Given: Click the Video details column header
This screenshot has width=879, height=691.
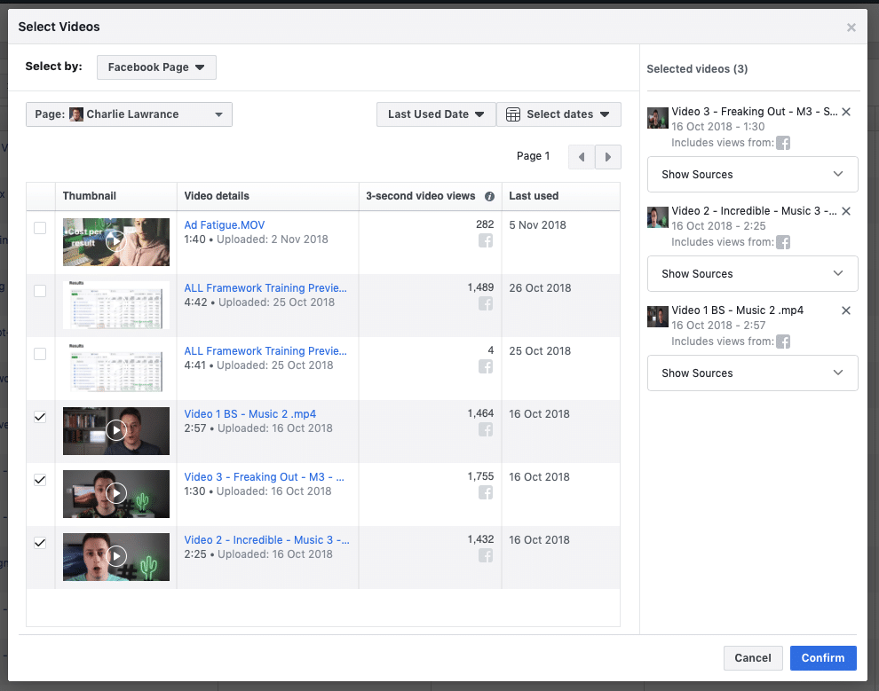Looking at the screenshot, I should [x=217, y=196].
